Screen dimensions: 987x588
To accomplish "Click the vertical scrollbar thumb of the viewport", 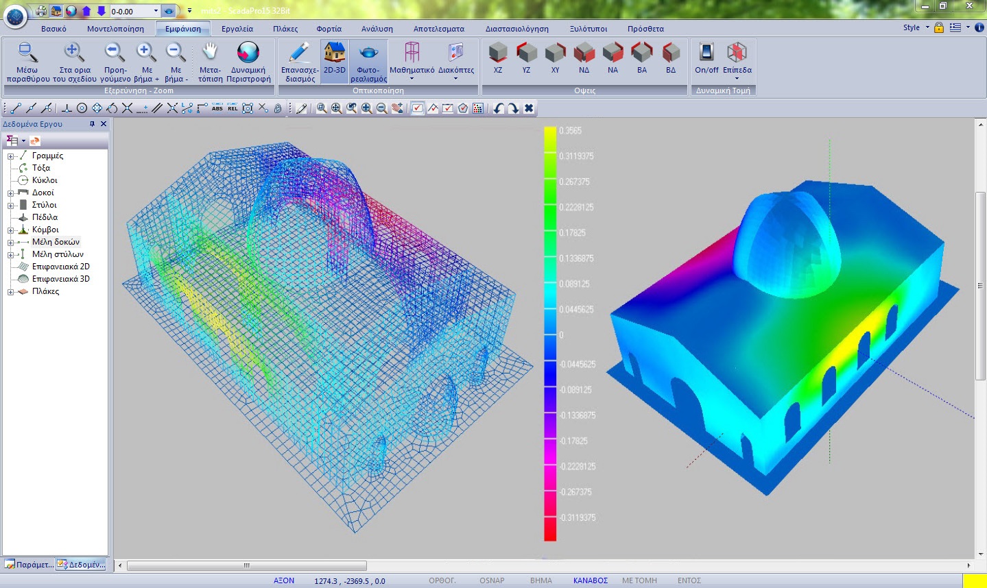I will (x=980, y=286).
